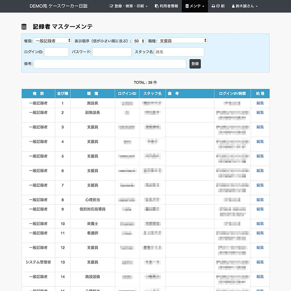Click 編集 in row number 7

260,185
